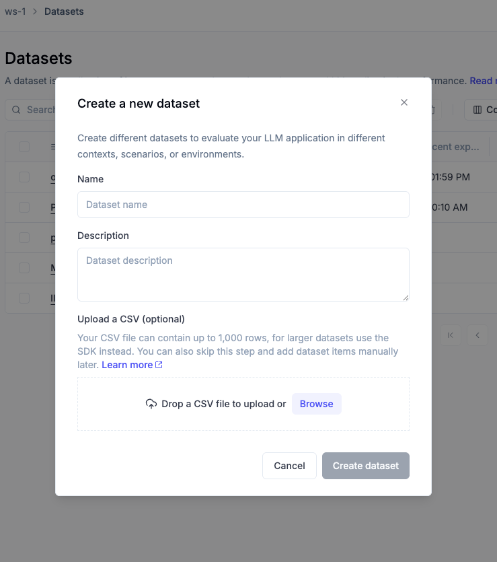This screenshot has width=497, height=562.
Task: Grab the Description textarea resize handle
Action: tap(406, 297)
